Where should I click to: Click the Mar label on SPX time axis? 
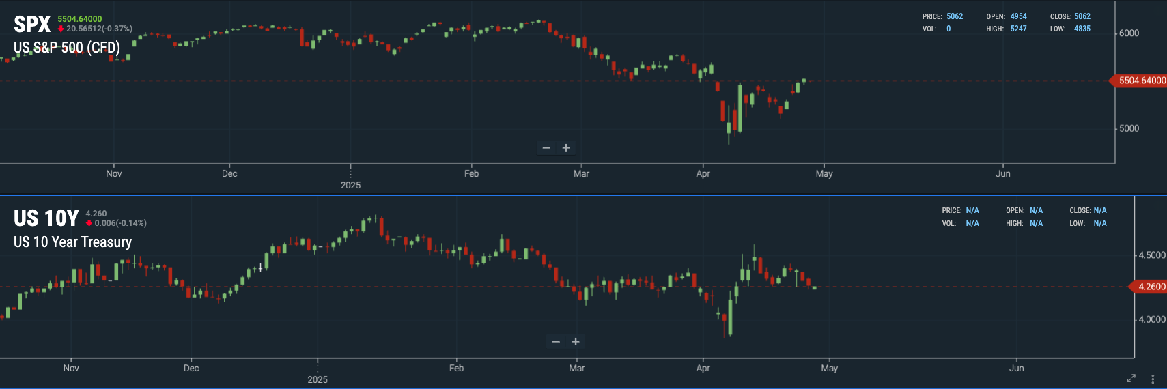click(x=581, y=173)
